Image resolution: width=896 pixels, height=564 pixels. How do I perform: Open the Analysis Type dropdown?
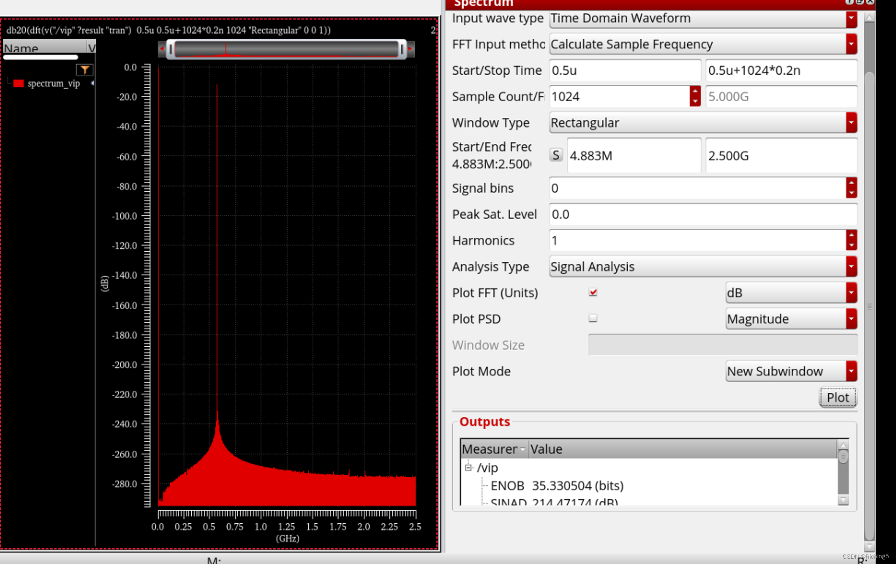(703, 267)
